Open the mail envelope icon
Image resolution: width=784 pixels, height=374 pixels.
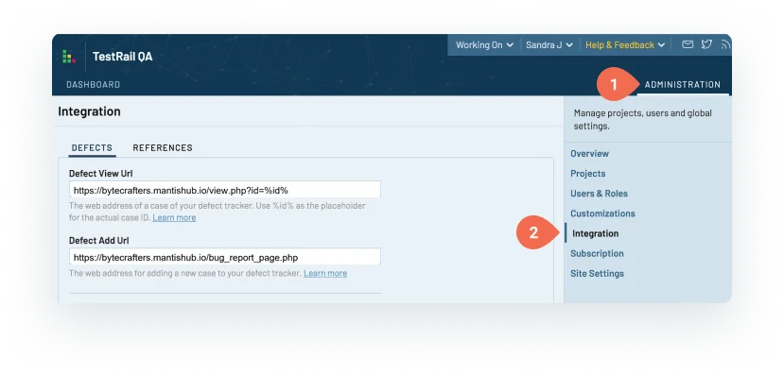click(688, 44)
